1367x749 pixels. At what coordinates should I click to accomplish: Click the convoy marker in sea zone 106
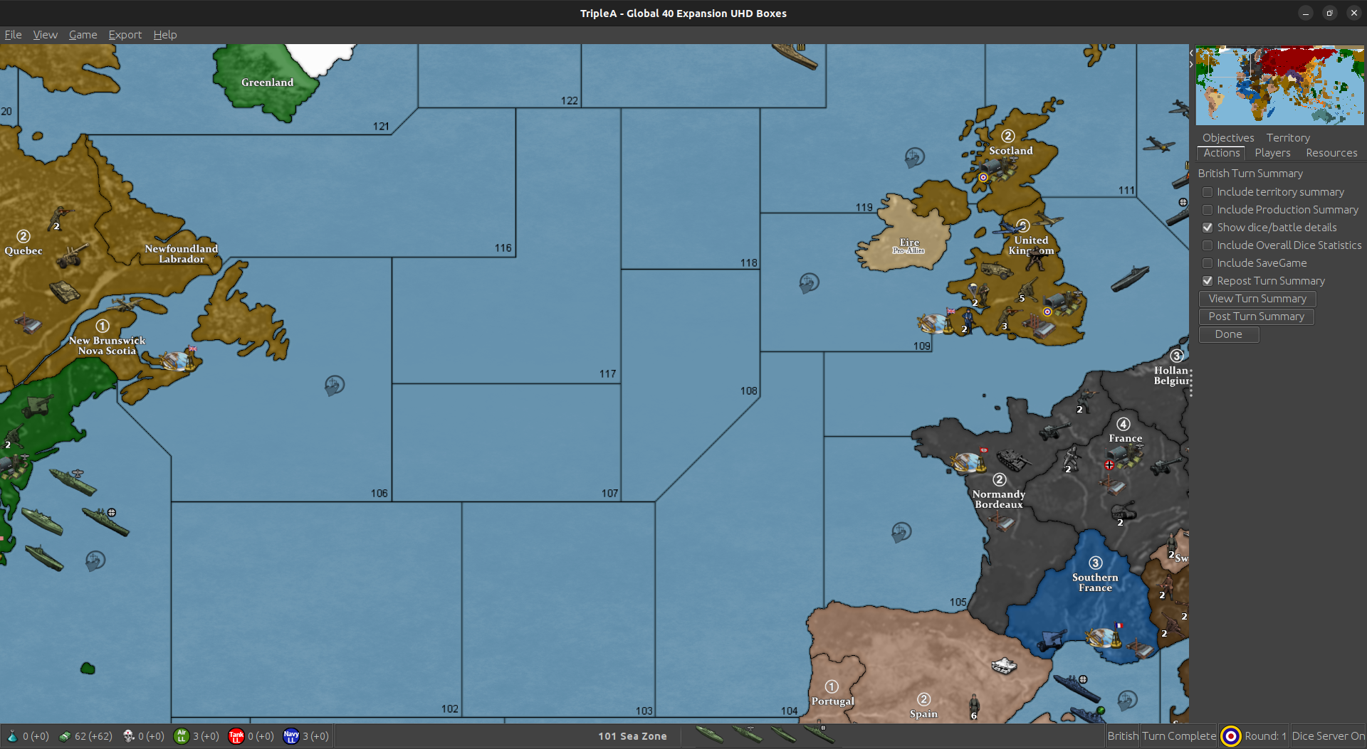(x=335, y=386)
